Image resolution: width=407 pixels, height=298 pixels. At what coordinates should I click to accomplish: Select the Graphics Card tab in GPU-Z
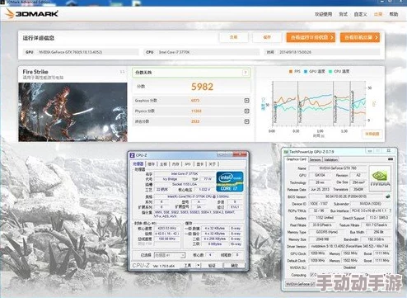point(296,159)
